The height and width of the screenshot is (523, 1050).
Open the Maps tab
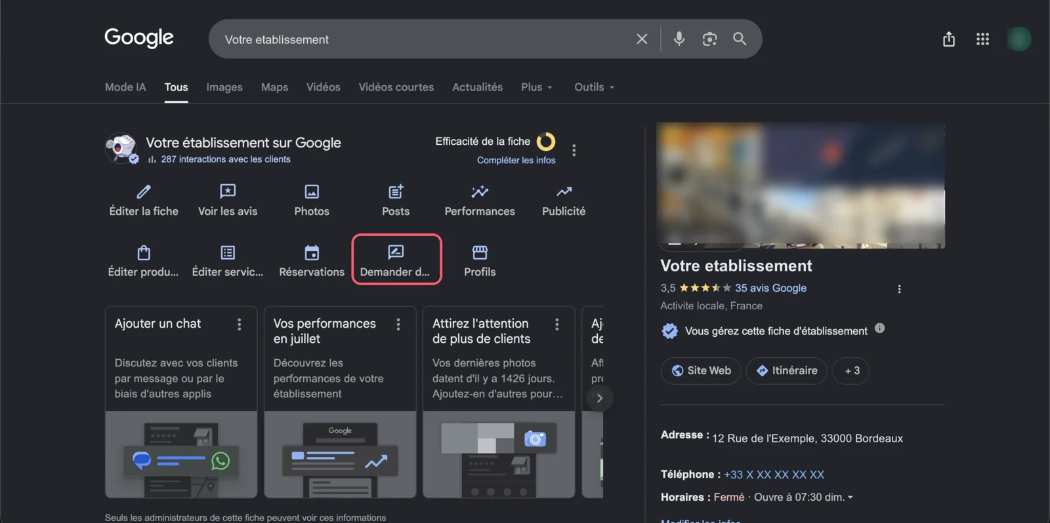point(274,87)
